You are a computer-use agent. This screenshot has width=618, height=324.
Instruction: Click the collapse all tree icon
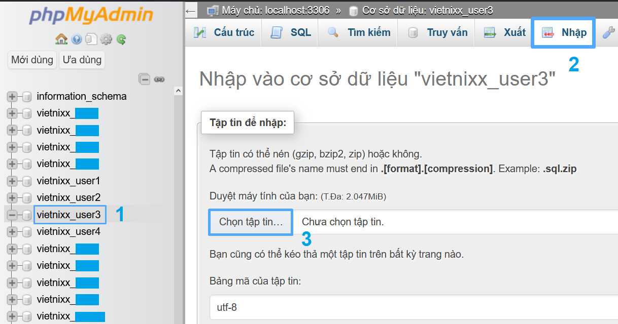coord(145,79)
